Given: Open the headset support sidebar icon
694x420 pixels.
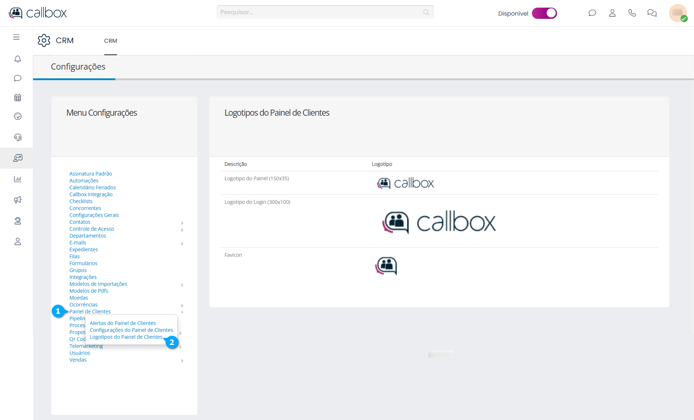Looking at the screenshot, I should point(17,137).
